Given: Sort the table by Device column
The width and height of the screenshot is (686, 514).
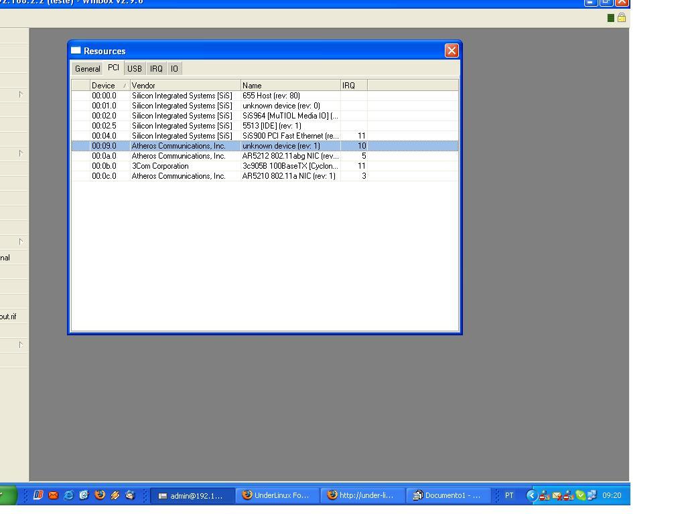Looking at the screenshot, I should [109, 85].
